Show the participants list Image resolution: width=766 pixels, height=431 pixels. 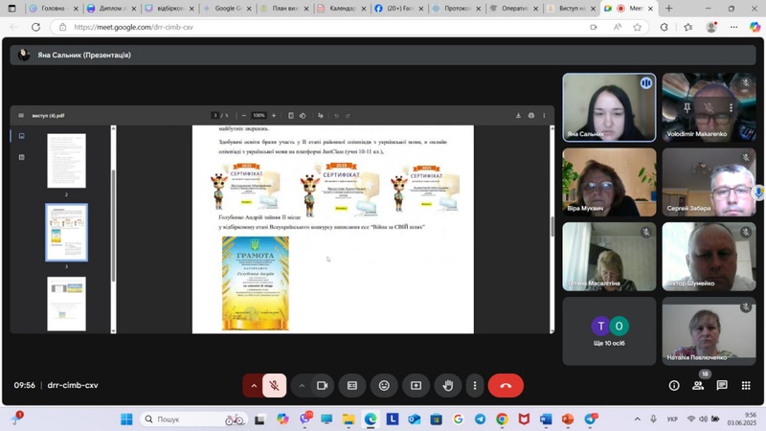click(x=698, y=385)
